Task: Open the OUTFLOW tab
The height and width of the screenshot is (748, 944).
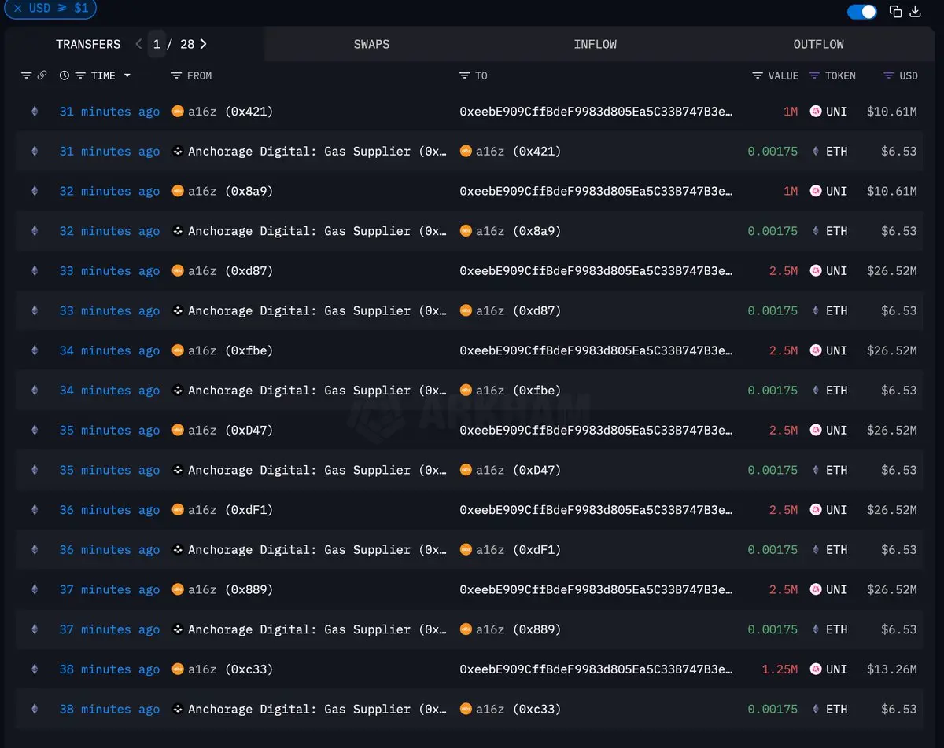Action: coord(819,44)
